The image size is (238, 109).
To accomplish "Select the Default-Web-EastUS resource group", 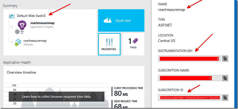I will point(31,16).
